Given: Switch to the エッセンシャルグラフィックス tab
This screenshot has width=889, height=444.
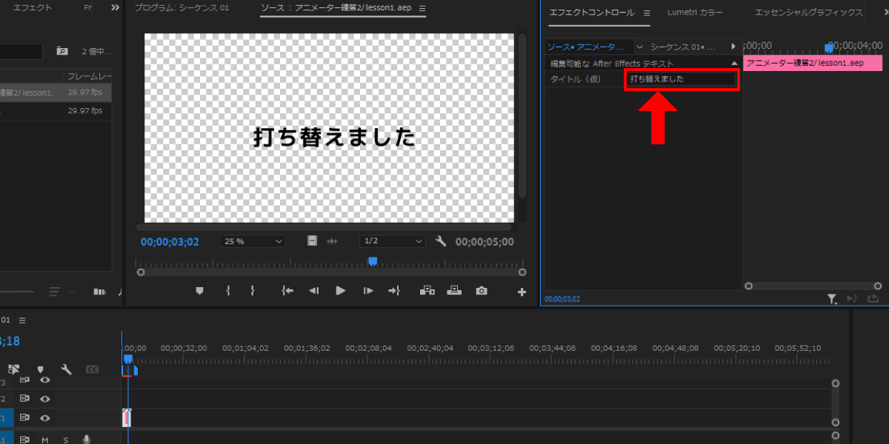Looking at the screenshot, I should point(808,13).
